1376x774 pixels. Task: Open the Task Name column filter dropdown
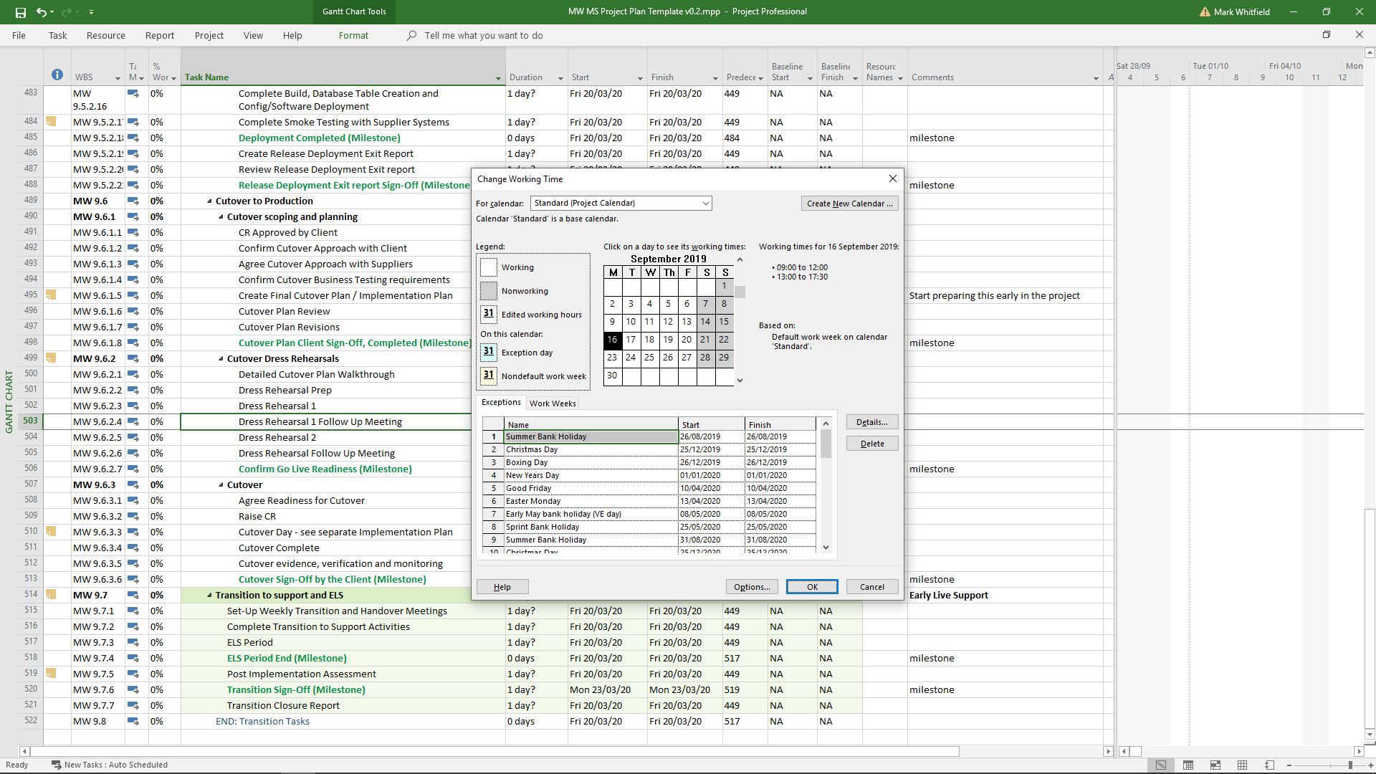(498, 78)
